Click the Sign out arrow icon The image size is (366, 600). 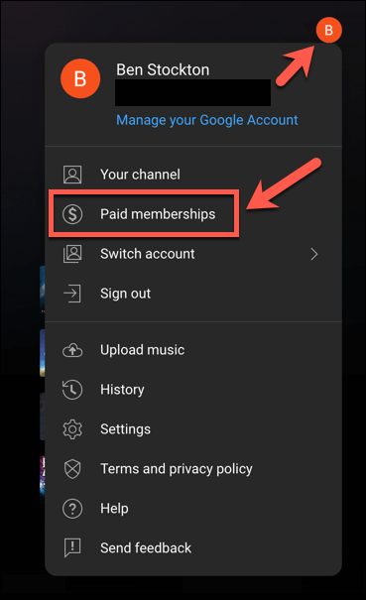[72, 294]
